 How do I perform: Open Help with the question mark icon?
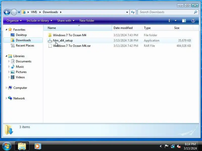coord(193,21)
